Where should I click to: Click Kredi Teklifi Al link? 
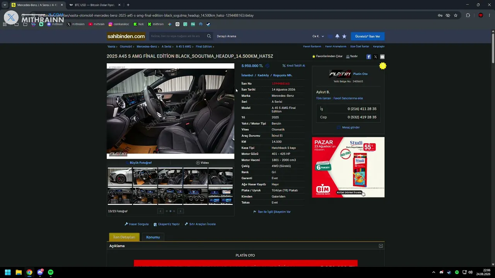coord(294,66)
